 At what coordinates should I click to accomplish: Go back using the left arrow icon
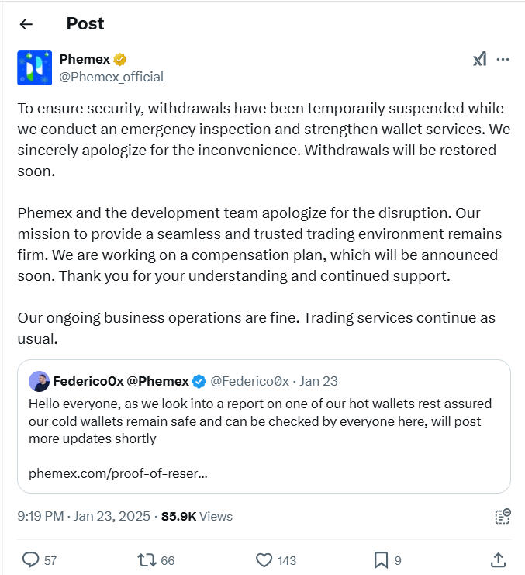(26, 24)
